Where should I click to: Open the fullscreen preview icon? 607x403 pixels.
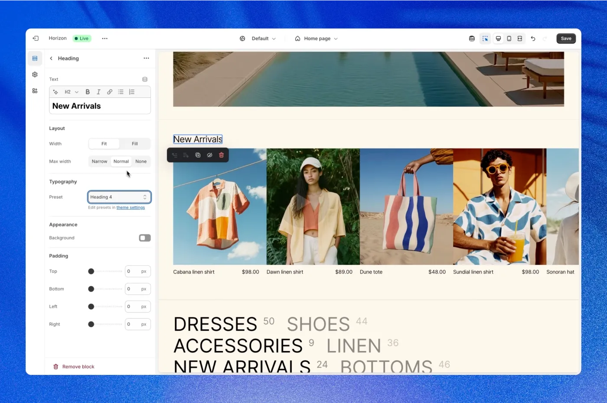tap(519, 39)
